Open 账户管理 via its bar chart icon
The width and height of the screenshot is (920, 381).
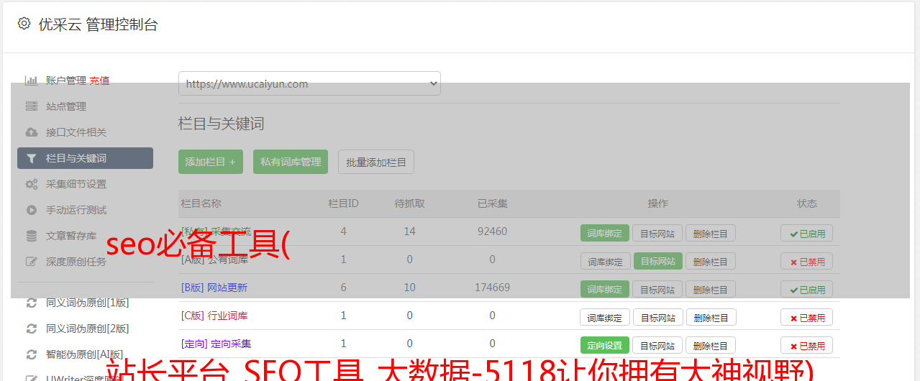click(32, 81)
